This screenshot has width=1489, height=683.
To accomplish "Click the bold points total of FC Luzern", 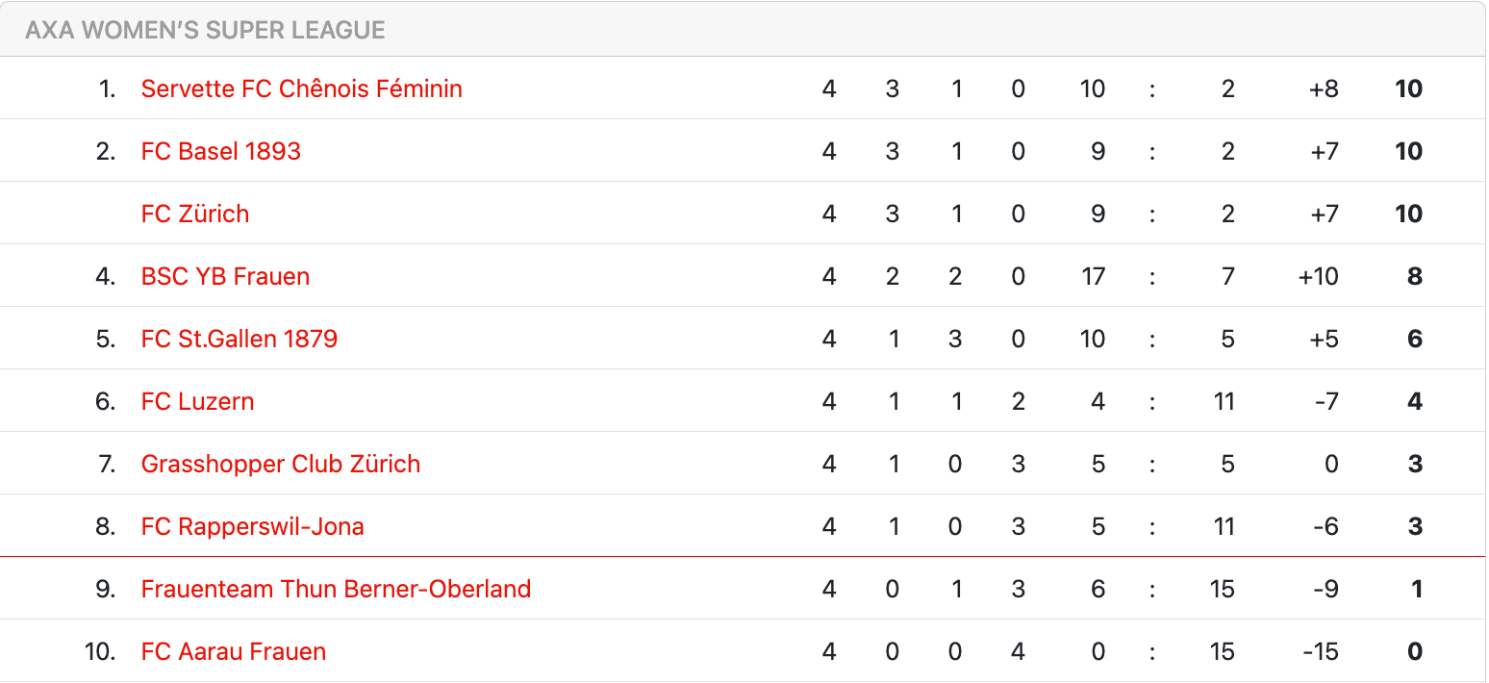I will (1414, 401).
